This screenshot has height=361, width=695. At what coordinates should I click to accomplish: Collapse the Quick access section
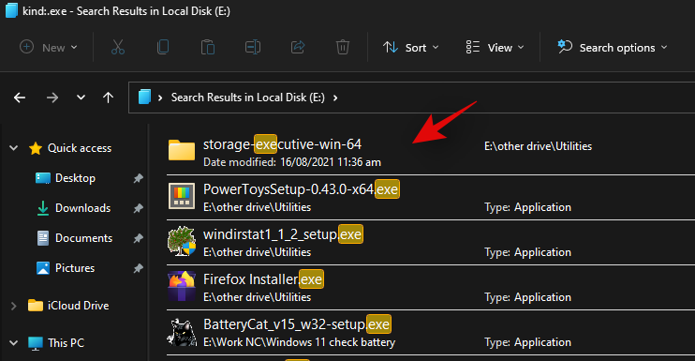(x=14, y=148)
